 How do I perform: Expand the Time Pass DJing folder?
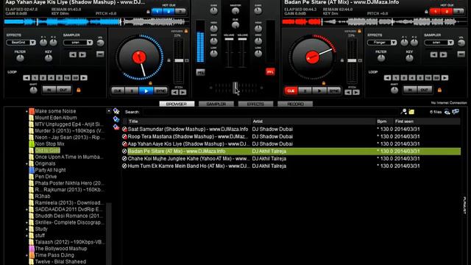pos(26,255)
